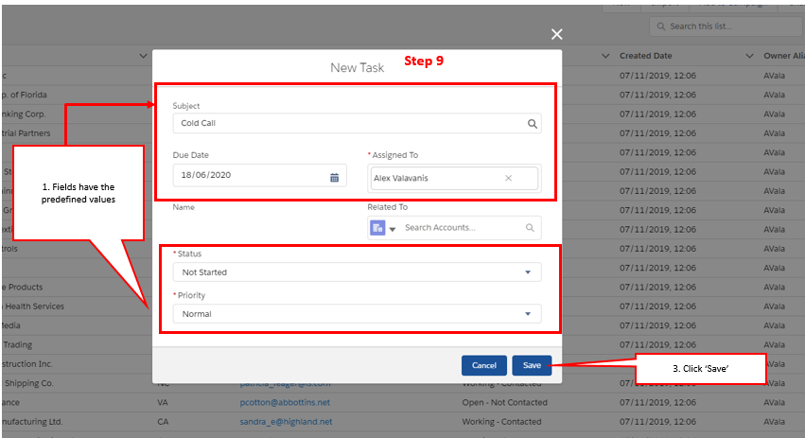Sort by the Owner Alias column header
The width and height of the screenshot is (805, 438).
783,56
